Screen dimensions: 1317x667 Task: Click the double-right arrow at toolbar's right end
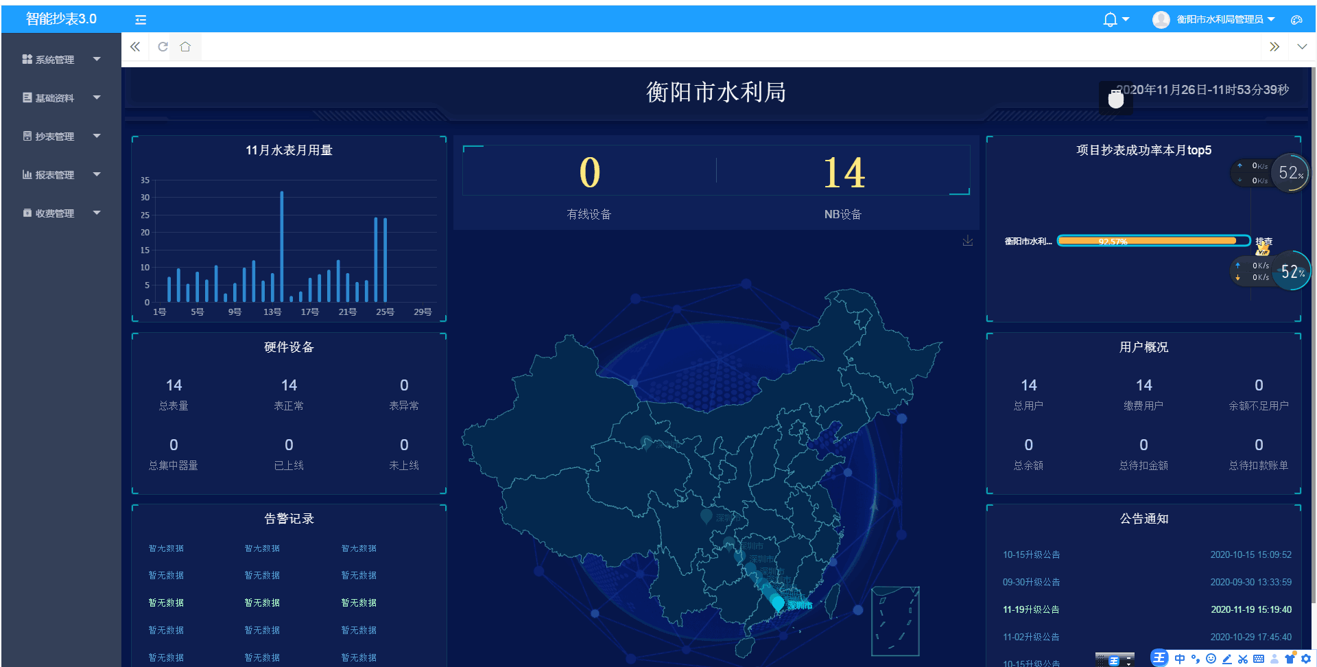point(1274,47)
